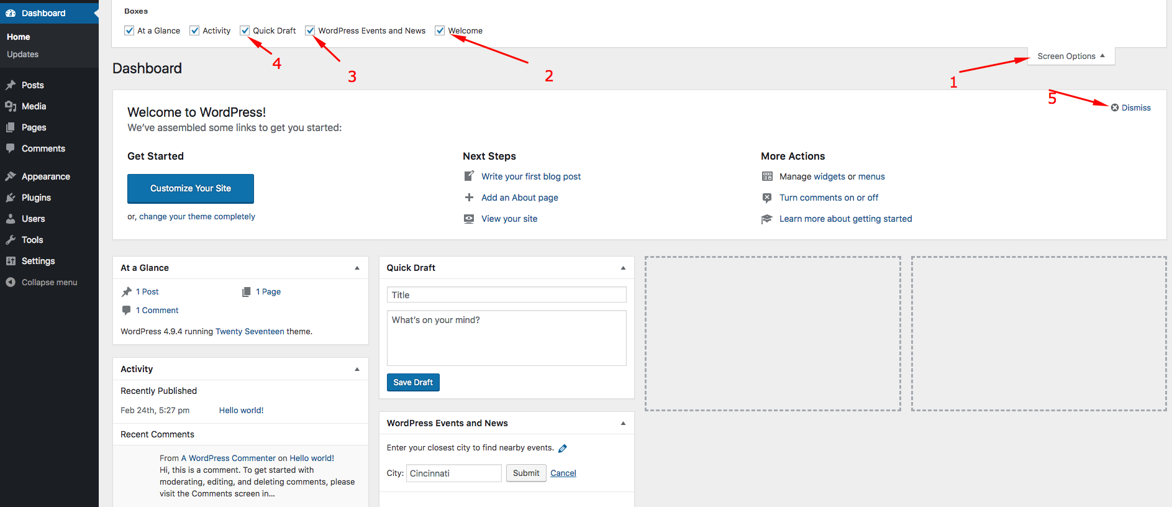Open the Hello world! link in Recent Comments
The image size is (1172, 507).
click(312, 458)
